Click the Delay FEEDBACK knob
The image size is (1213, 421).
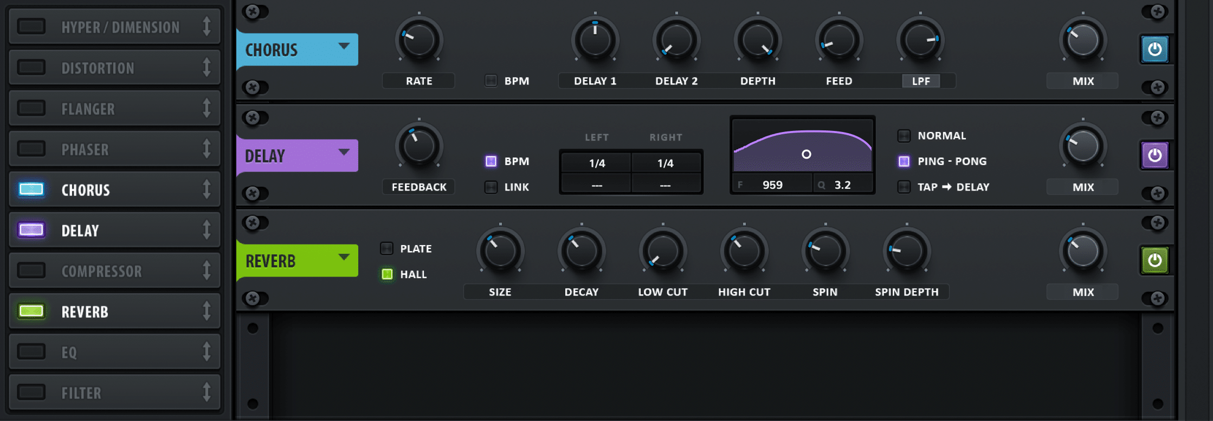point(419,146)
